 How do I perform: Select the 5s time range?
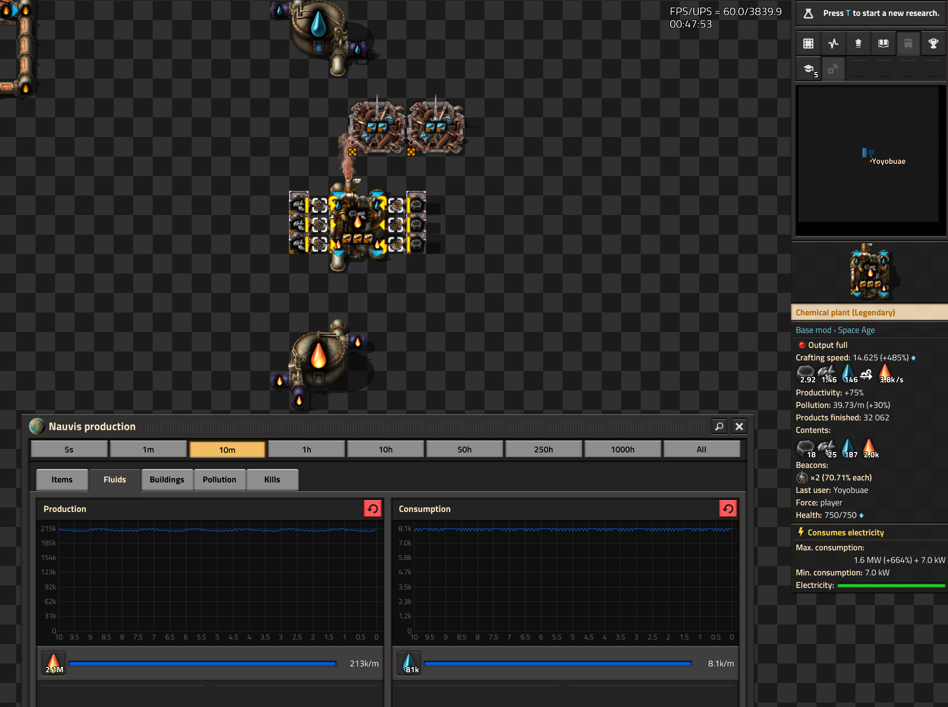click(x=69, y=449)
